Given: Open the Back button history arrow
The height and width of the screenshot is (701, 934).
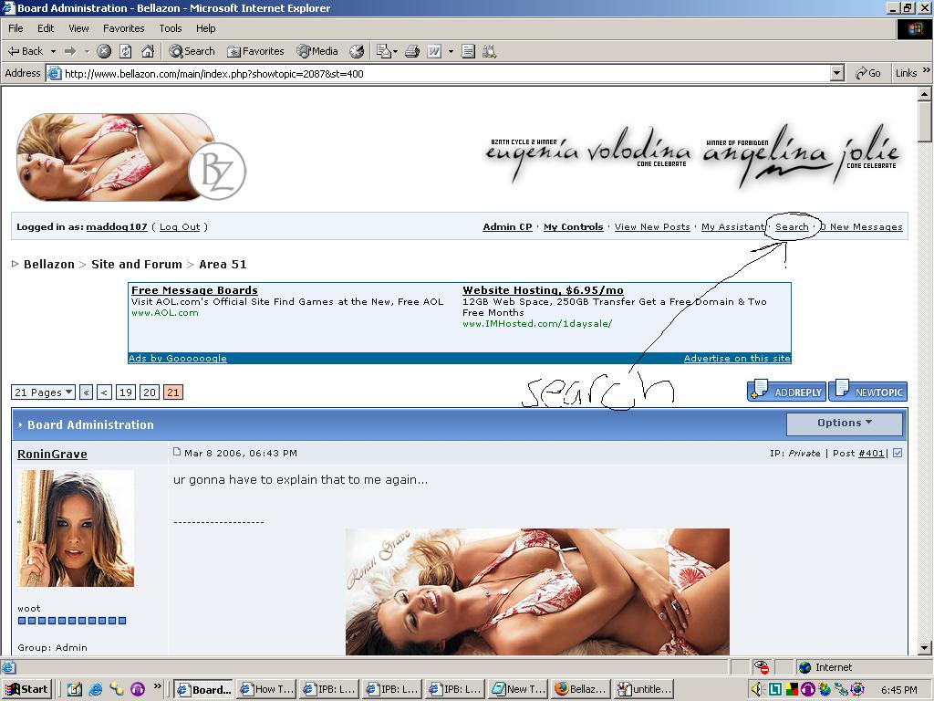Looking at the screenshot, I should coord(54,51).
